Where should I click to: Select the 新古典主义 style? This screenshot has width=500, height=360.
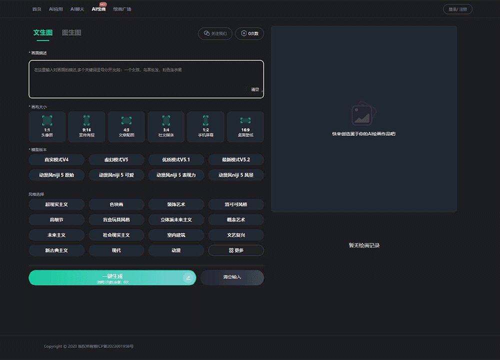[x=56, y=250]
